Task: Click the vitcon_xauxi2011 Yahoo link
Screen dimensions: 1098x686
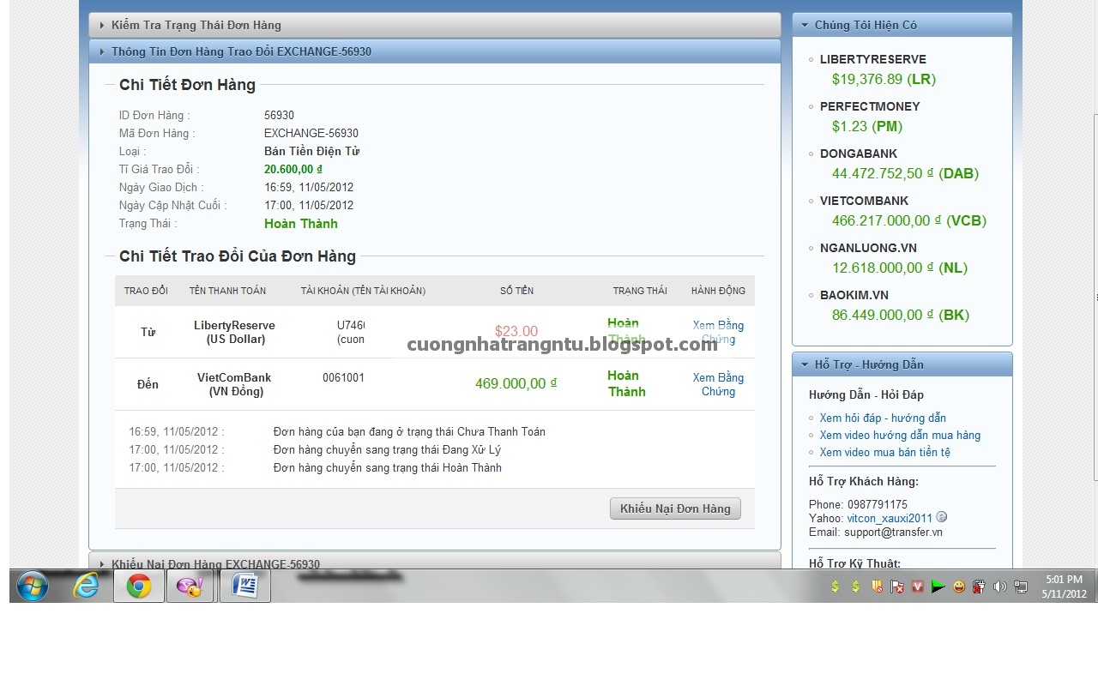Action: tap(890, 518)
